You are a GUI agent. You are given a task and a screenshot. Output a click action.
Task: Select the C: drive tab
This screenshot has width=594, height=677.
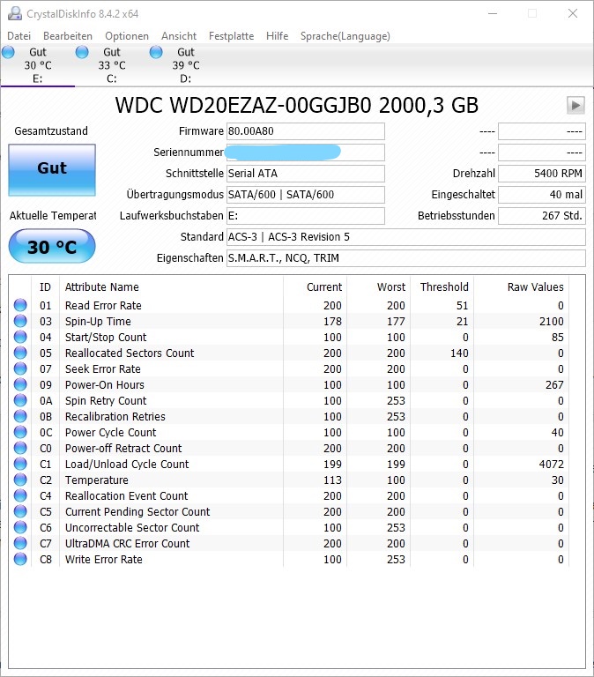tap(112, 65)
